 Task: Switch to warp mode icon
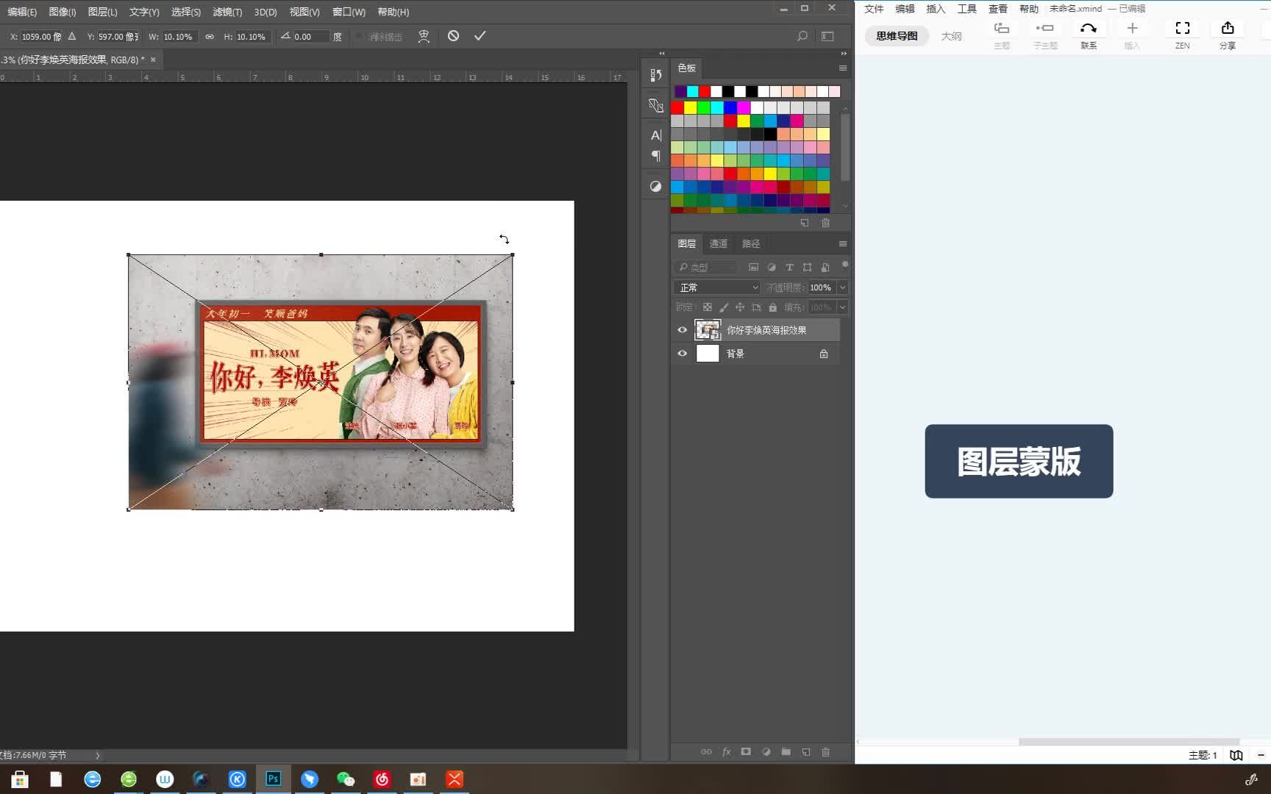[x=424, y=36]
